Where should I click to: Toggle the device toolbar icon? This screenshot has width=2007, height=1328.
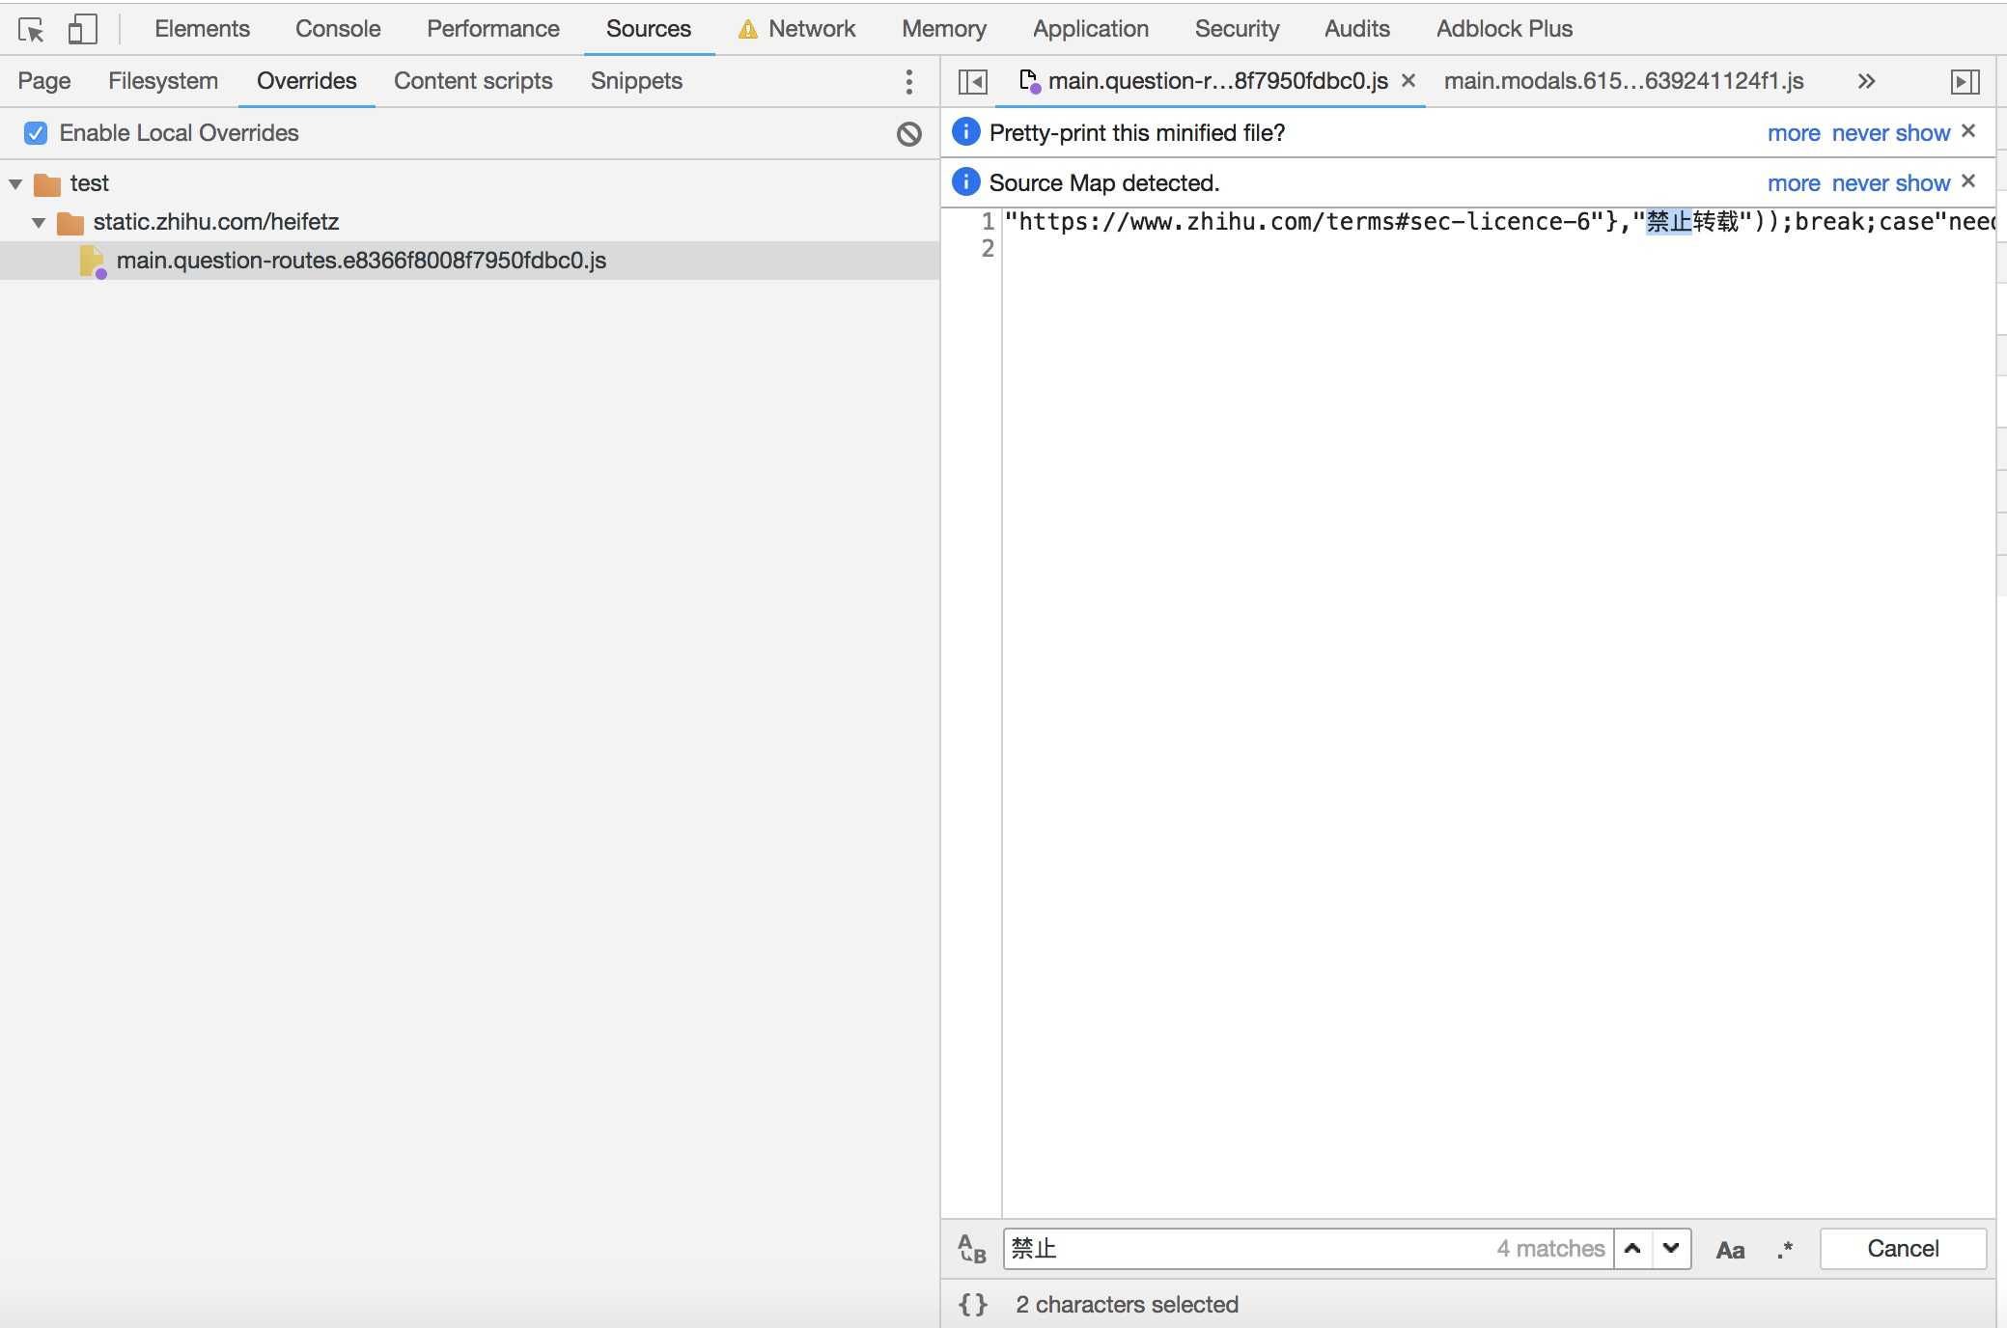82,29
